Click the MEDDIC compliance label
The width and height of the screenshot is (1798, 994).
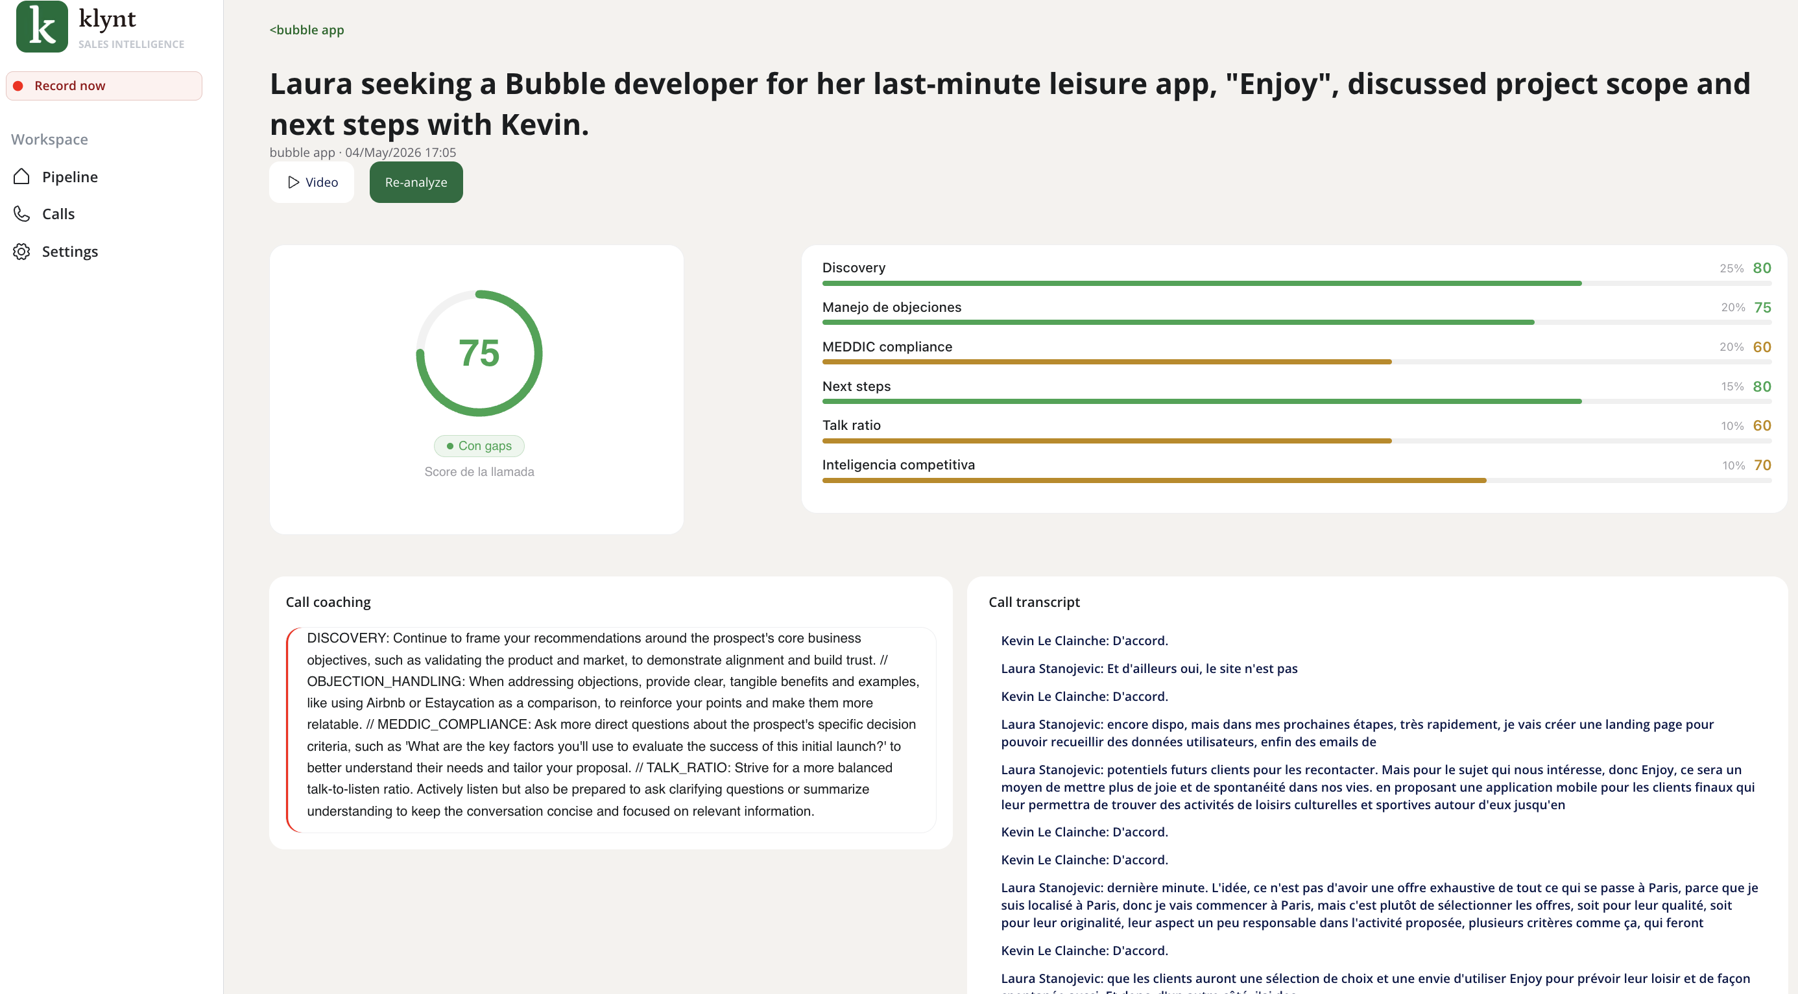click(x=887, y=347)
